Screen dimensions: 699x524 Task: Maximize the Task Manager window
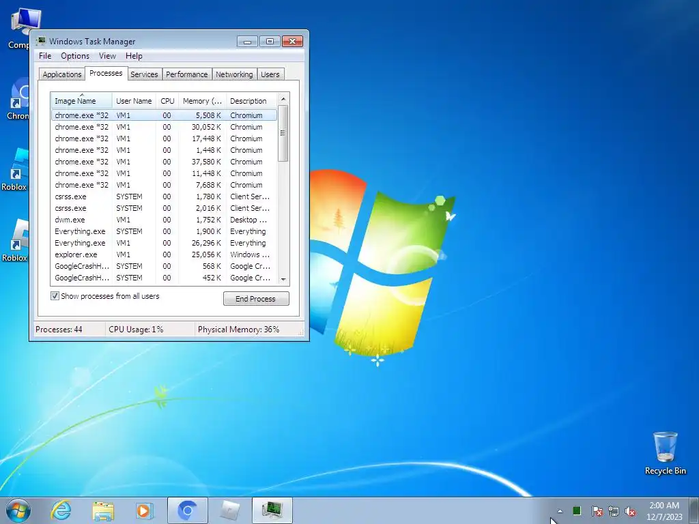[270, 42]
